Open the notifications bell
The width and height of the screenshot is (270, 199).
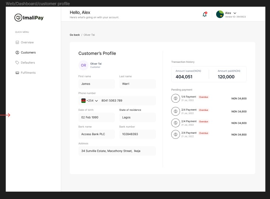205,14
